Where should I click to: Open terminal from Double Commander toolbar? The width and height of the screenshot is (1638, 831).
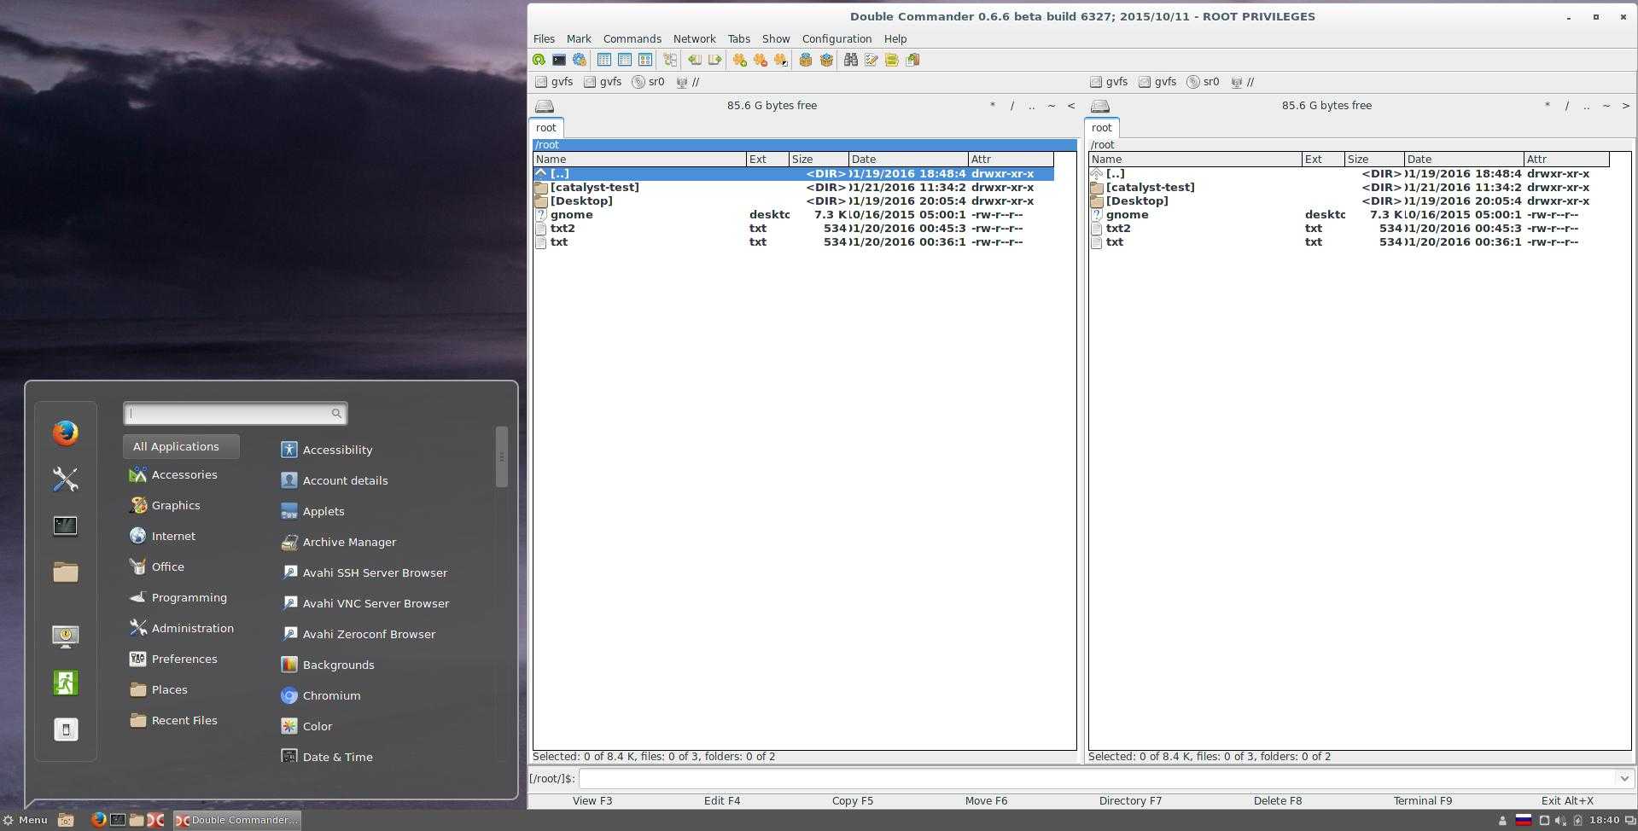coord(559,60)
